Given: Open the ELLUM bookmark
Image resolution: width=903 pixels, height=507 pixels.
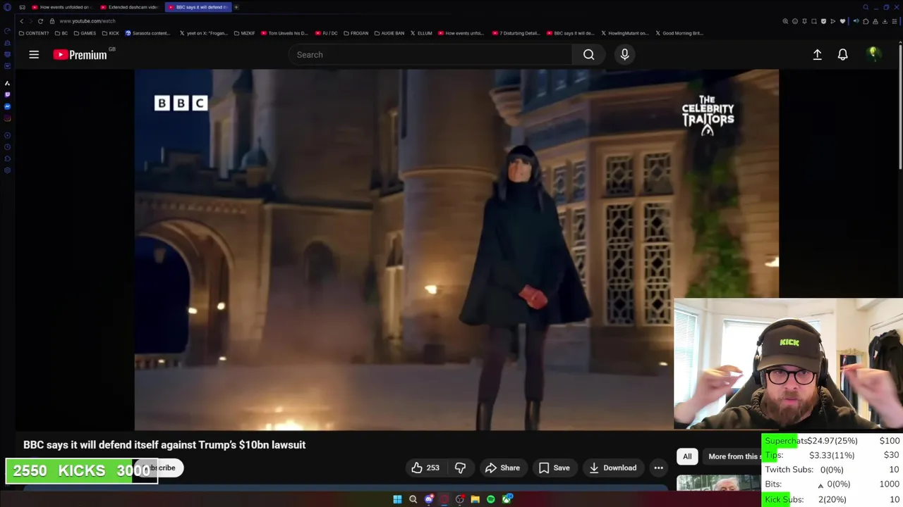Looking at the screenshot, I should 421,33.
